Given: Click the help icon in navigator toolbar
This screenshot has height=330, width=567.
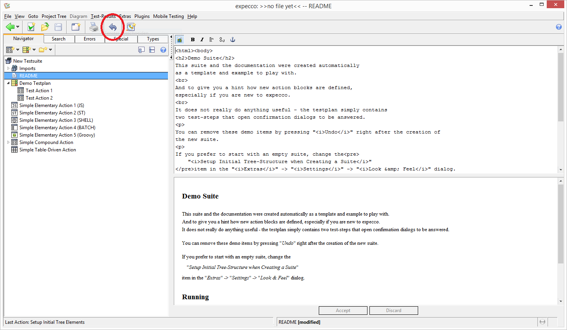Looking at the screenshot, I should [163, 50].
